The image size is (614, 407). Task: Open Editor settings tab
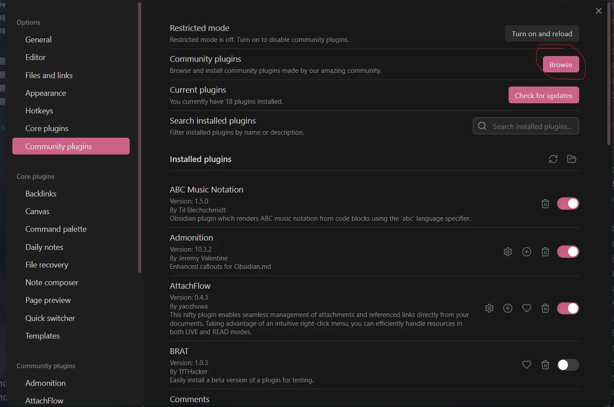point(71,57)
